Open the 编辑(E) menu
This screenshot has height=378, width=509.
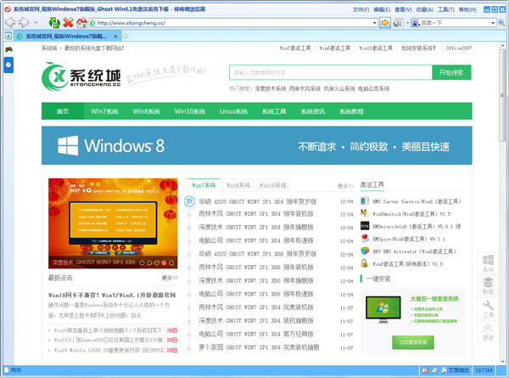click(x=382, y=9)
